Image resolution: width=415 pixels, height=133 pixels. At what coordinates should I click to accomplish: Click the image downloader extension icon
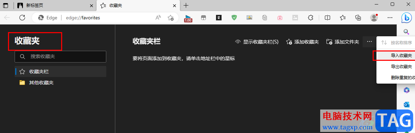249,18
